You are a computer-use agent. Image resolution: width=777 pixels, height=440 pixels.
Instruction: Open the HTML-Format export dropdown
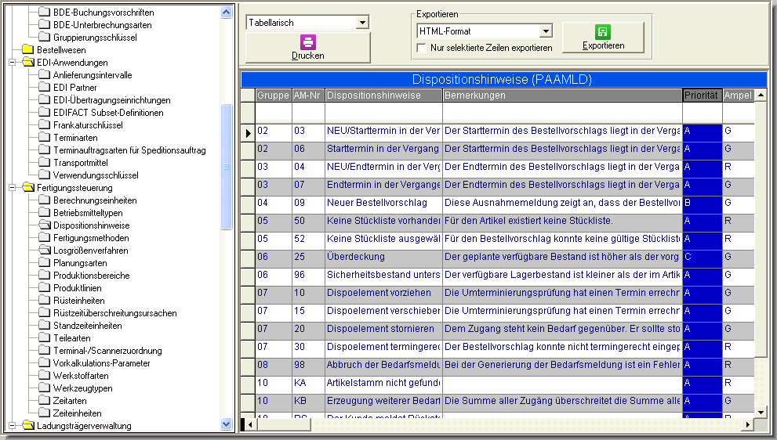(546, 31)
